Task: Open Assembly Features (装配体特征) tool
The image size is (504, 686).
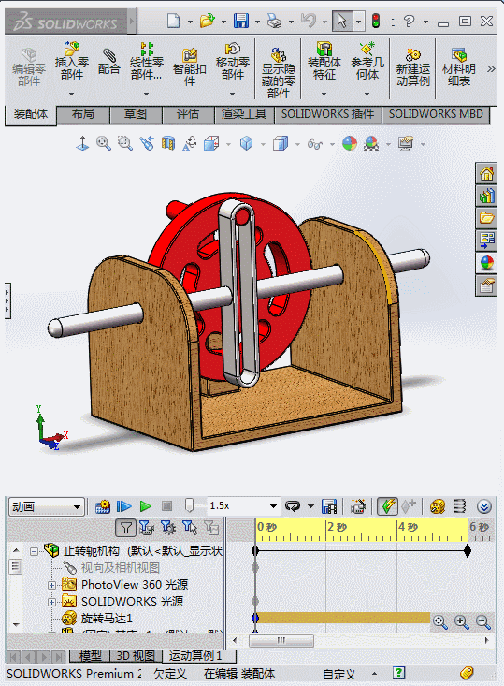Action: point(324,61)
